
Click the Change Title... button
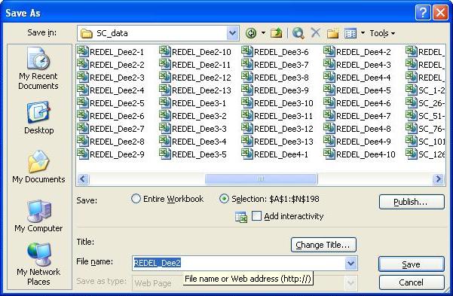(x=323, y=245)
